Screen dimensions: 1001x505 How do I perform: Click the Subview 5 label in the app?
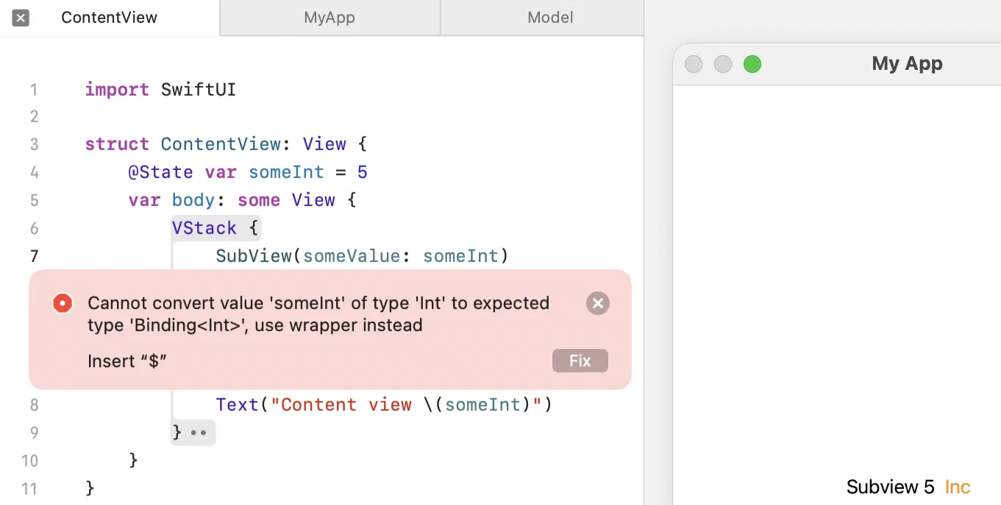[890, 487]
